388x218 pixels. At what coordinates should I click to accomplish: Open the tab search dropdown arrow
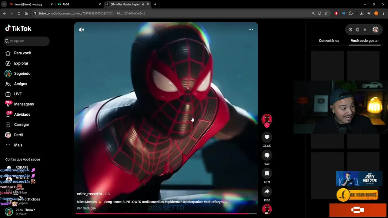click(4, 4)
